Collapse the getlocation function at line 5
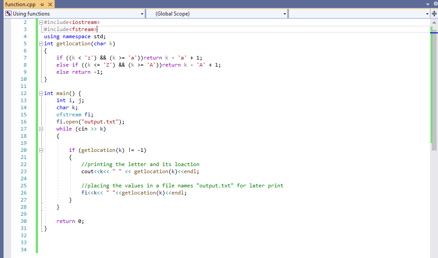The height and width of the screenshot is (258, 438). [41, 44]
